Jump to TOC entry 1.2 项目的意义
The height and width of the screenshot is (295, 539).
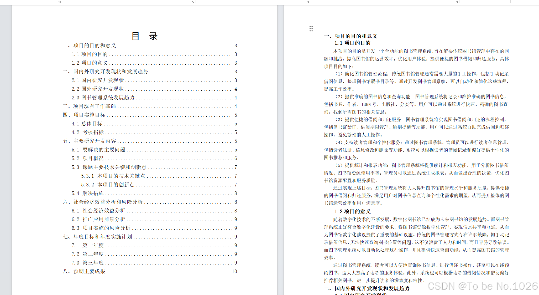[x=90, y=63]
